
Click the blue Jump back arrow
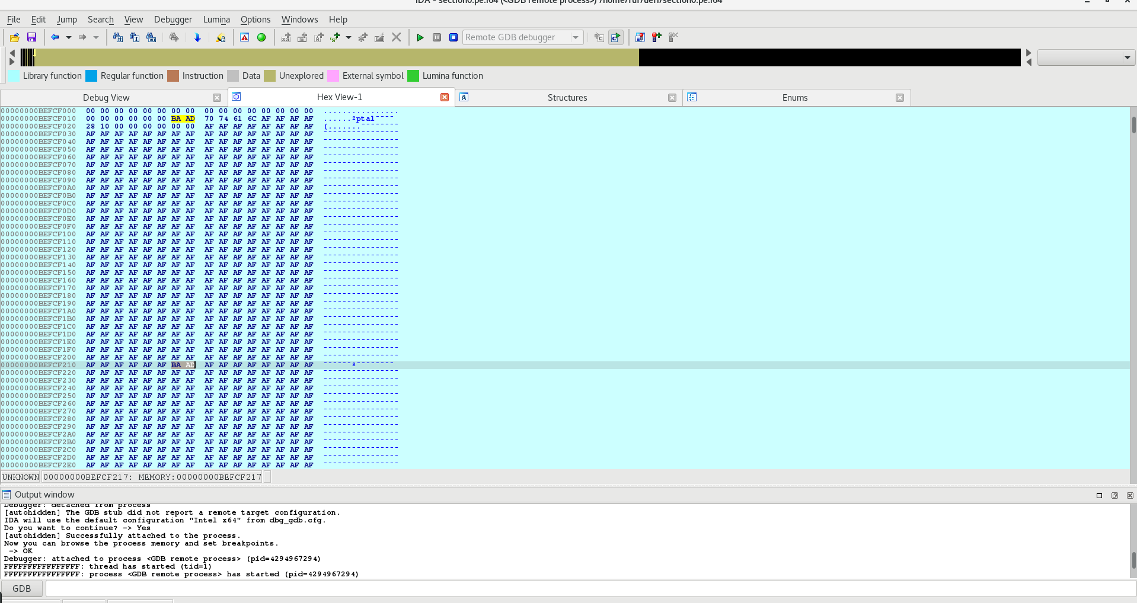pos(55,37)
